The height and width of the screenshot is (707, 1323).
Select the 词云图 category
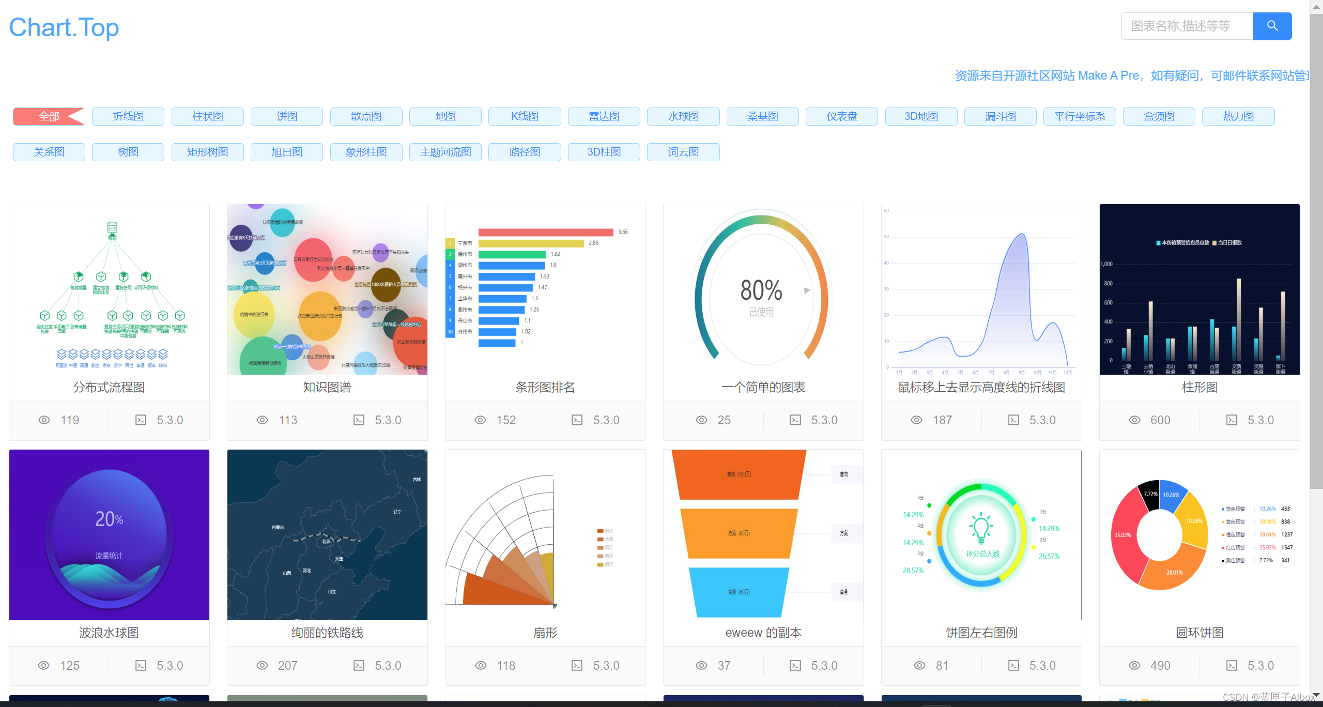(683, 151)
